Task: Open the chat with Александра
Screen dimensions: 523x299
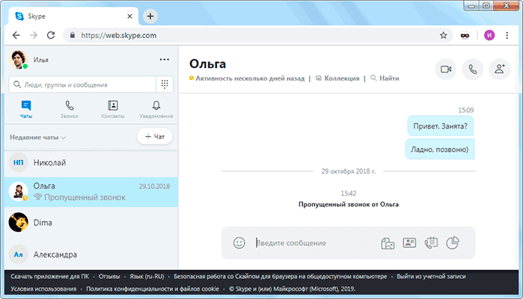Action: point(91,254)
